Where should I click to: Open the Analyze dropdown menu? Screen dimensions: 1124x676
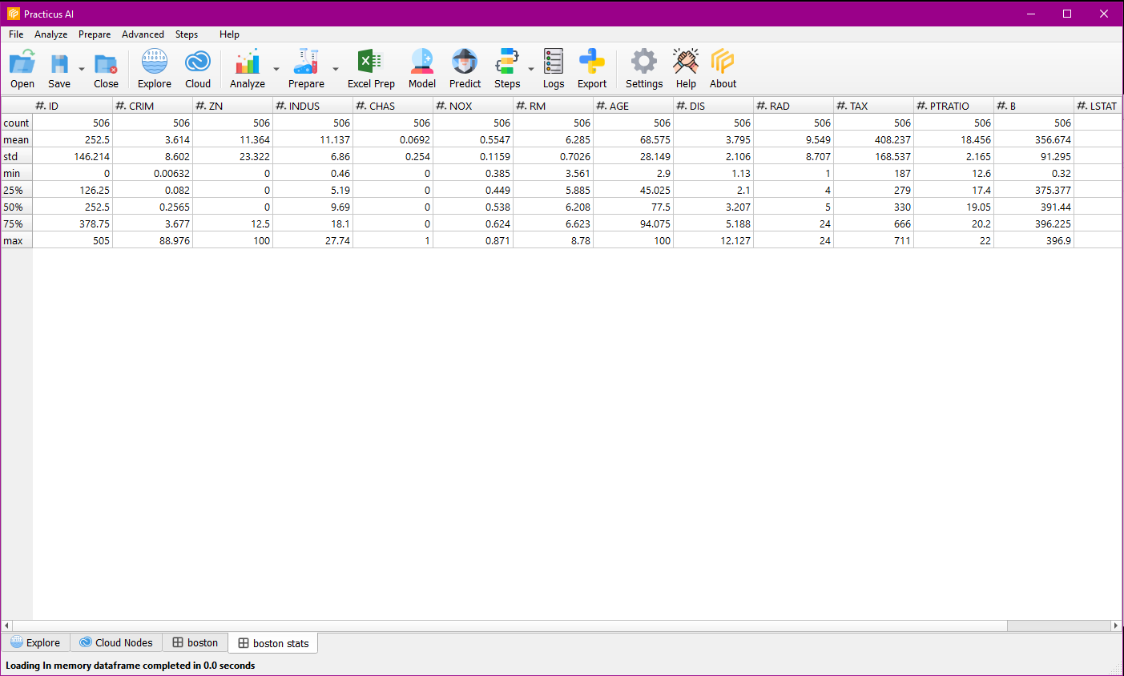coord(276,69)
